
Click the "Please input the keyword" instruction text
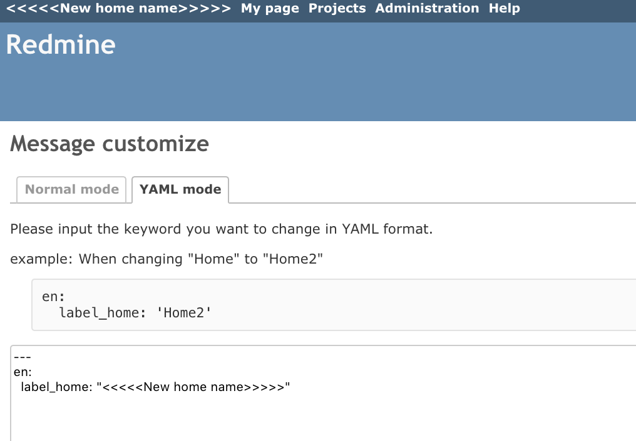pyautogui.click(x=222, y=229)
